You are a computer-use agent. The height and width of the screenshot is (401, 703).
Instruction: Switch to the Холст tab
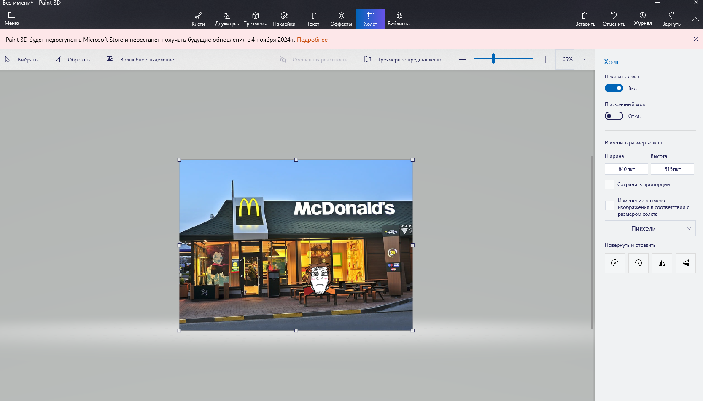(370, 19)
